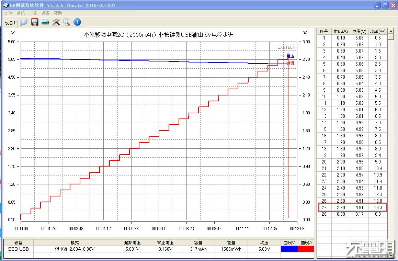Viewport: 398px width, 261px height.
Task: Select row 10 current value 1.00
Action: pos(341,97)
